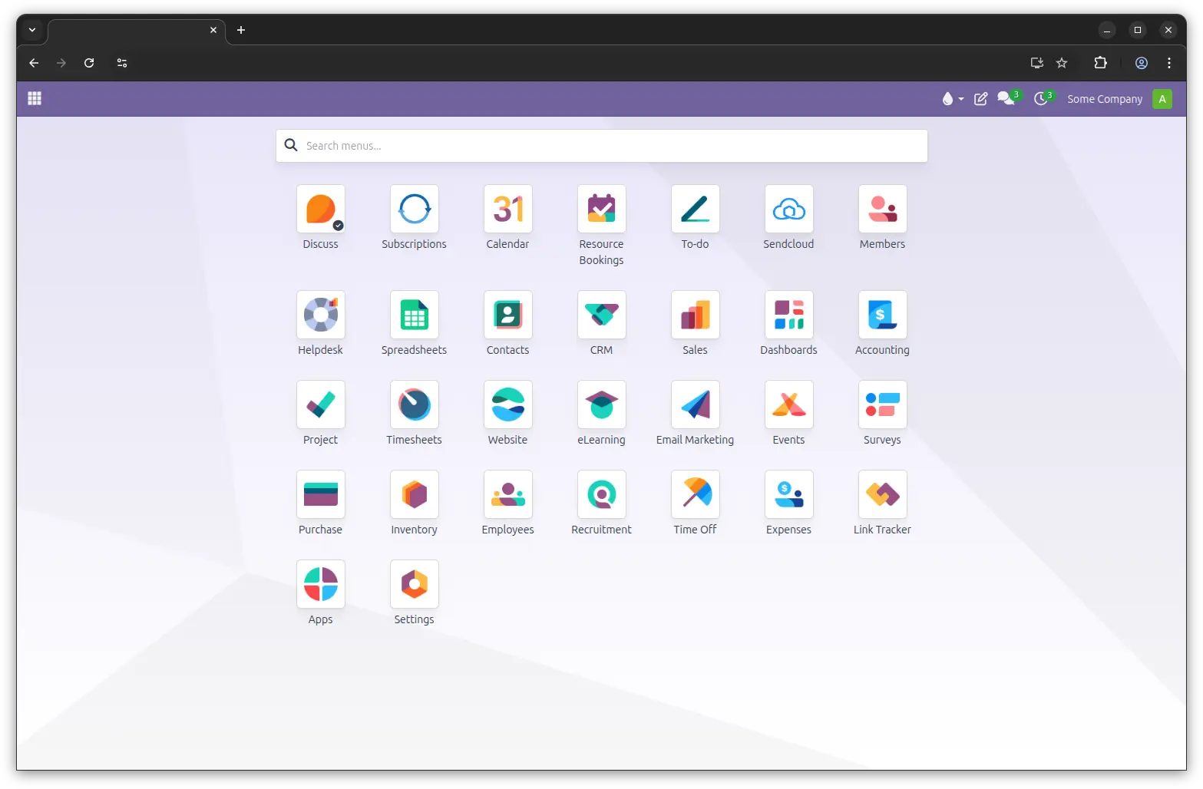
Task: Open the Helpdesk app icon
Action: (x=320, y=315)
